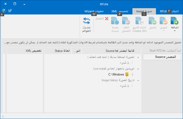Select the Image صورة tab
The width and height of the screenshot is (183, 119).
pyautogui.click(x=144, y=11)
